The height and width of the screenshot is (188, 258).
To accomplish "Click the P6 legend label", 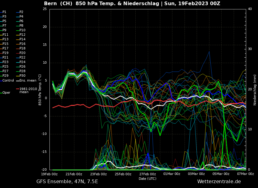I will coord(21,21).
